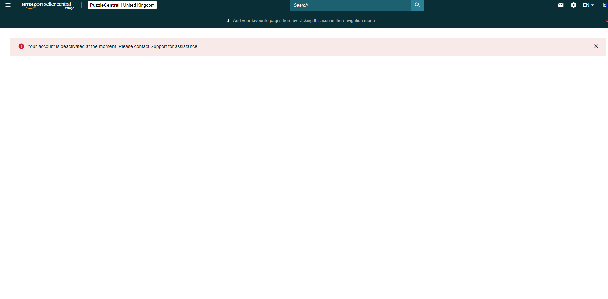Open the hamburger navigation menu
The image size is (608, 299).
[x=8, y=5]
